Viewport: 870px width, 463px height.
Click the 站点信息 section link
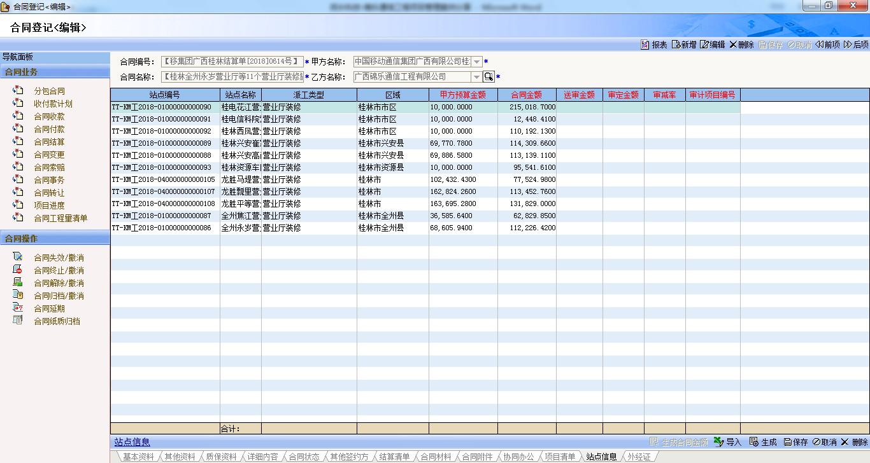tap(132, 442)
